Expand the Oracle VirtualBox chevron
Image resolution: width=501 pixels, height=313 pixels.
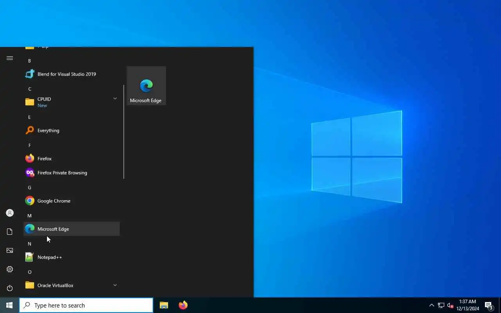tap(115, 285)
